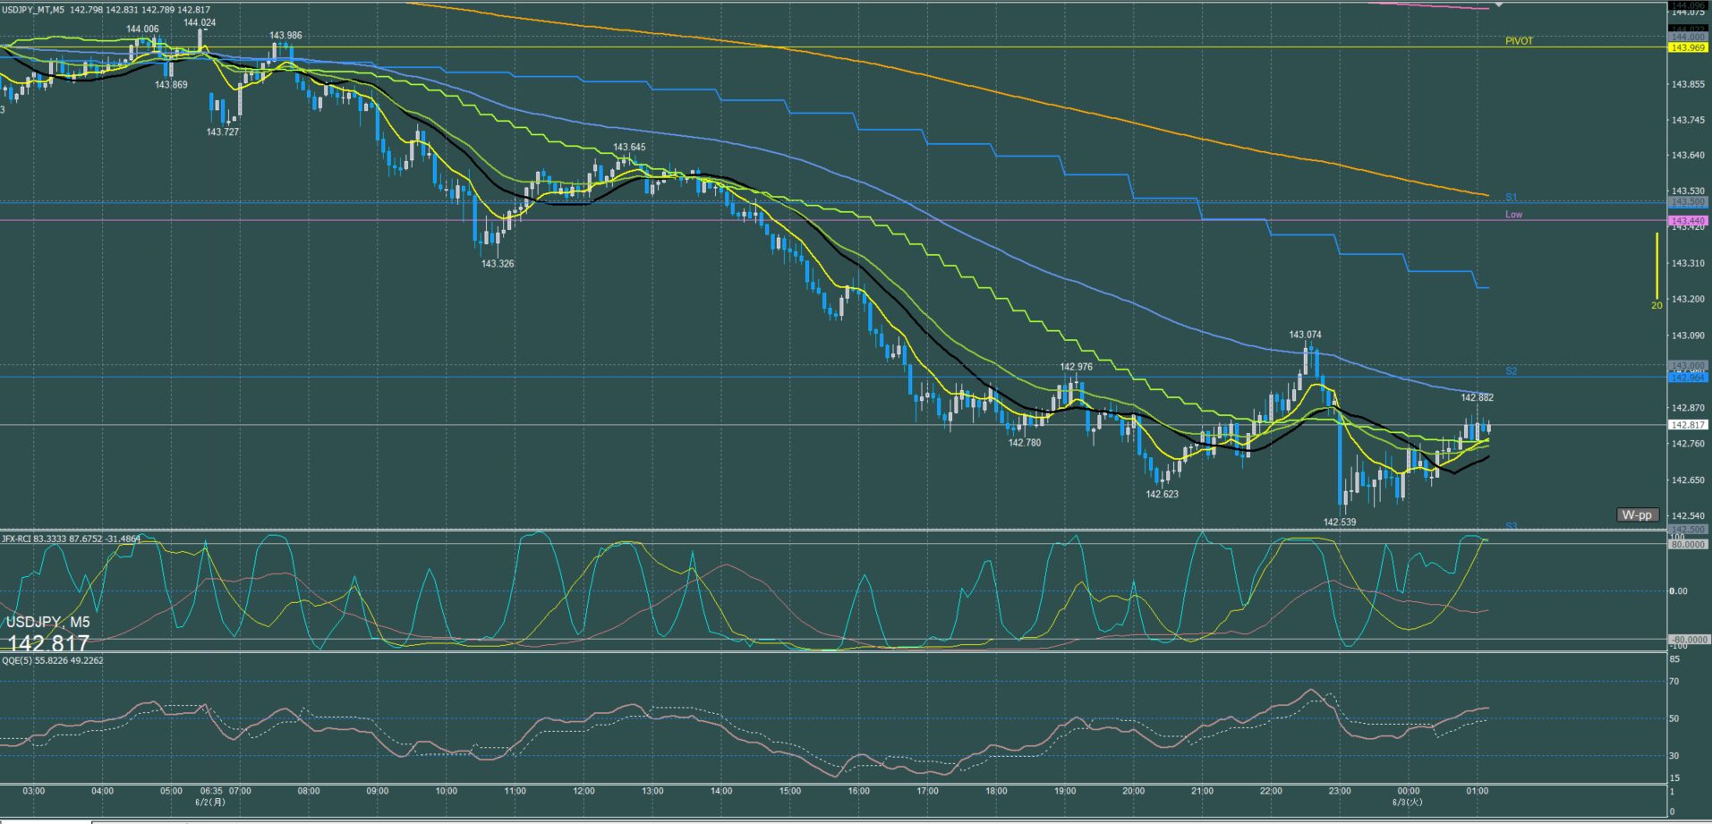Click the yellow 143.969 pivot price tag
This screenshot has height=824, width=1712.
[x=1688, y=47]
